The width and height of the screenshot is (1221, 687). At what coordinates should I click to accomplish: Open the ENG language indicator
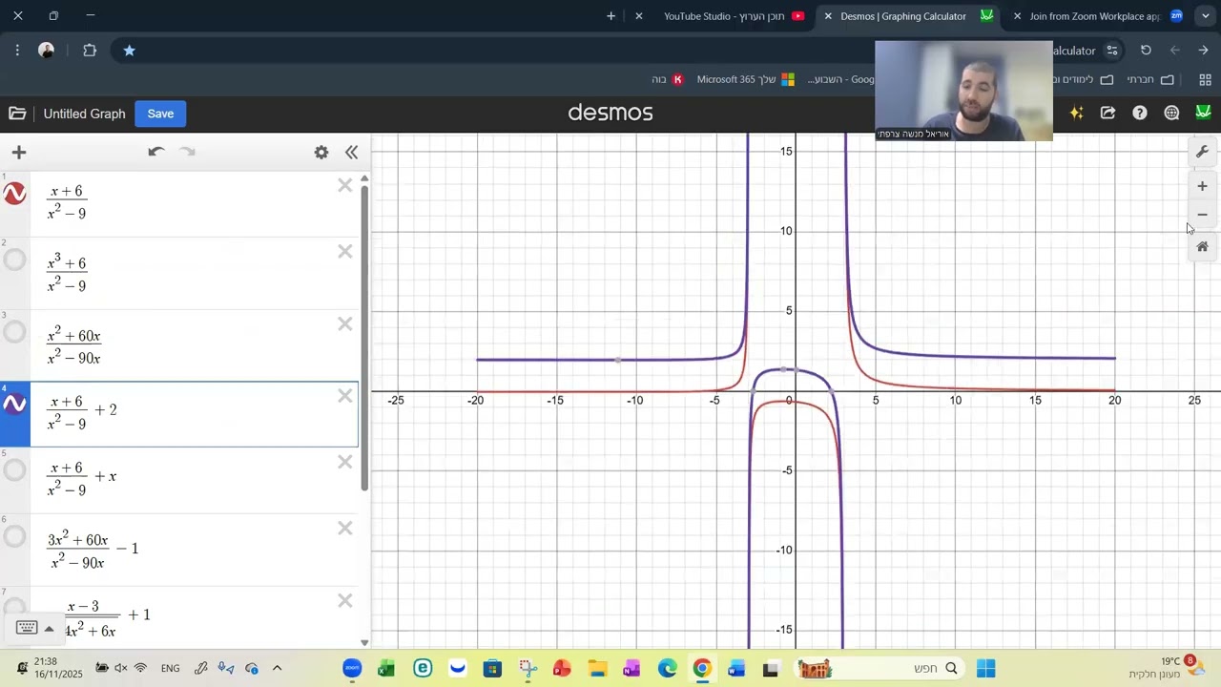coord(171,668)
